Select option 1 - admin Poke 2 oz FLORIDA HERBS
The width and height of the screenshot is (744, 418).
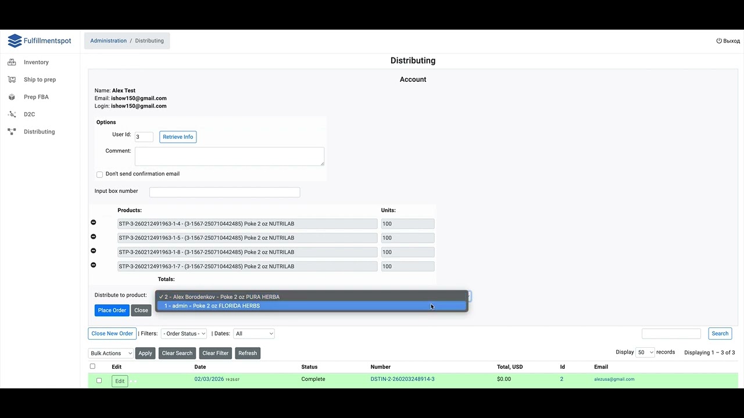click(312, 306)
